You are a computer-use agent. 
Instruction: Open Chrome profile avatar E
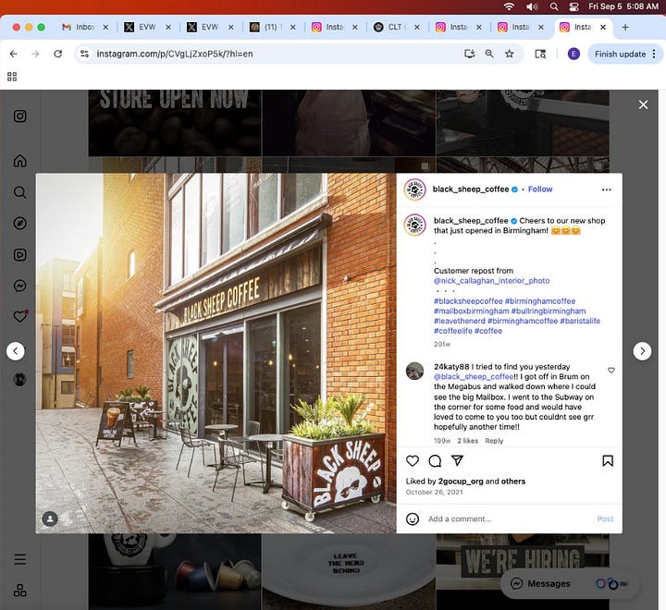(x=573, y=54)
